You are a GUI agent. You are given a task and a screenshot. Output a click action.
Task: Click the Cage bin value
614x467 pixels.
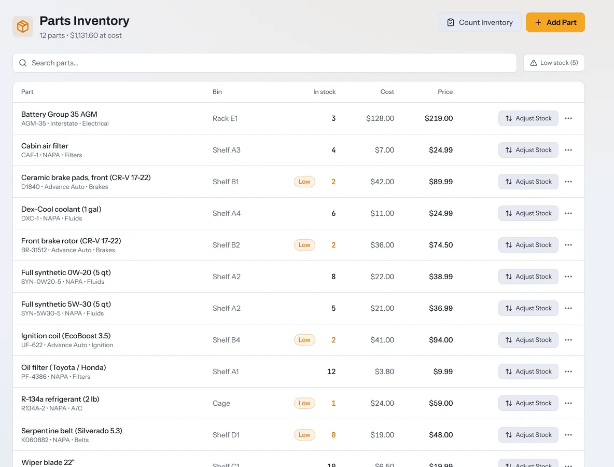point(221,403)
